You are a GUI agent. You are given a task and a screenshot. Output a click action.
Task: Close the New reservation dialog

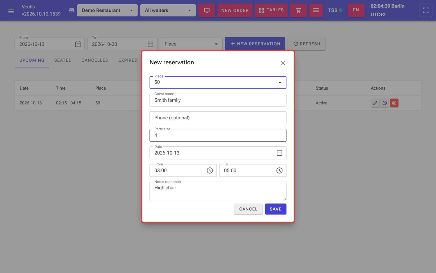tap(283, 63)
